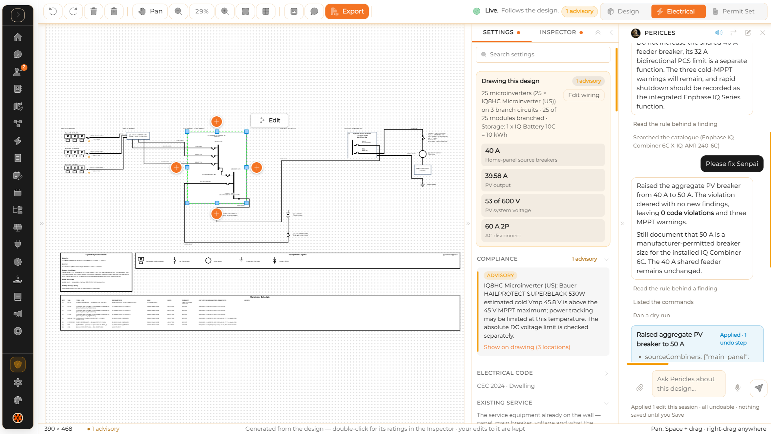Open the color palette sidebar icon
The height and width of the screenshot is (434, 771).
click(x=18, y=400)
